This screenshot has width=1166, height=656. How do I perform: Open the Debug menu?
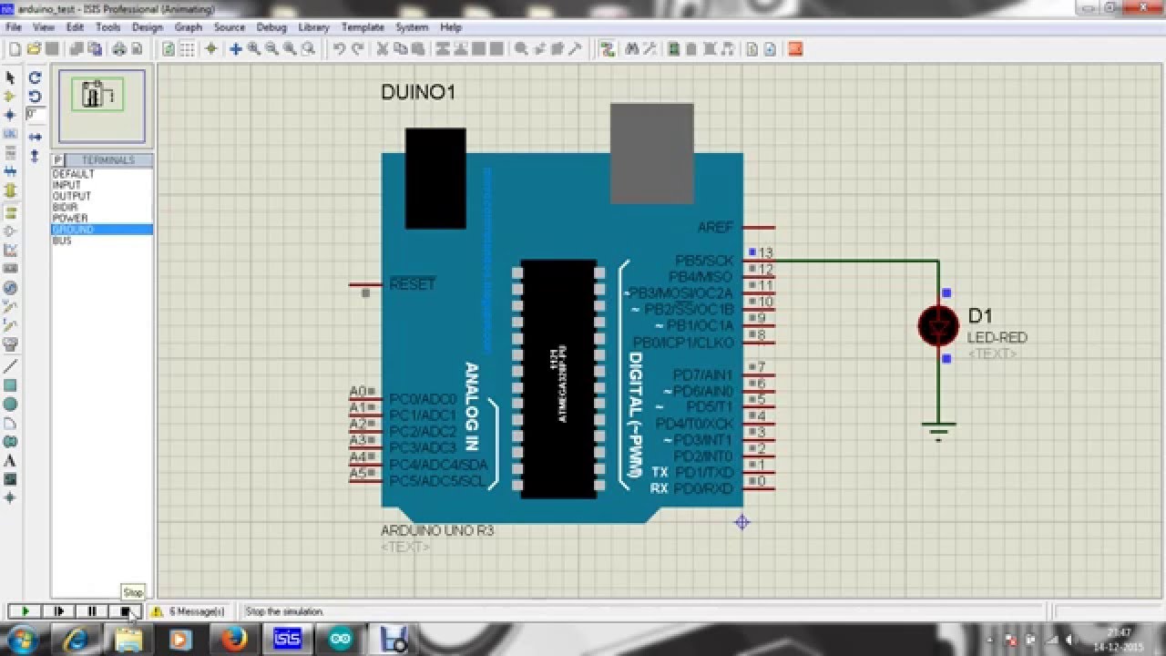(271, 27)
